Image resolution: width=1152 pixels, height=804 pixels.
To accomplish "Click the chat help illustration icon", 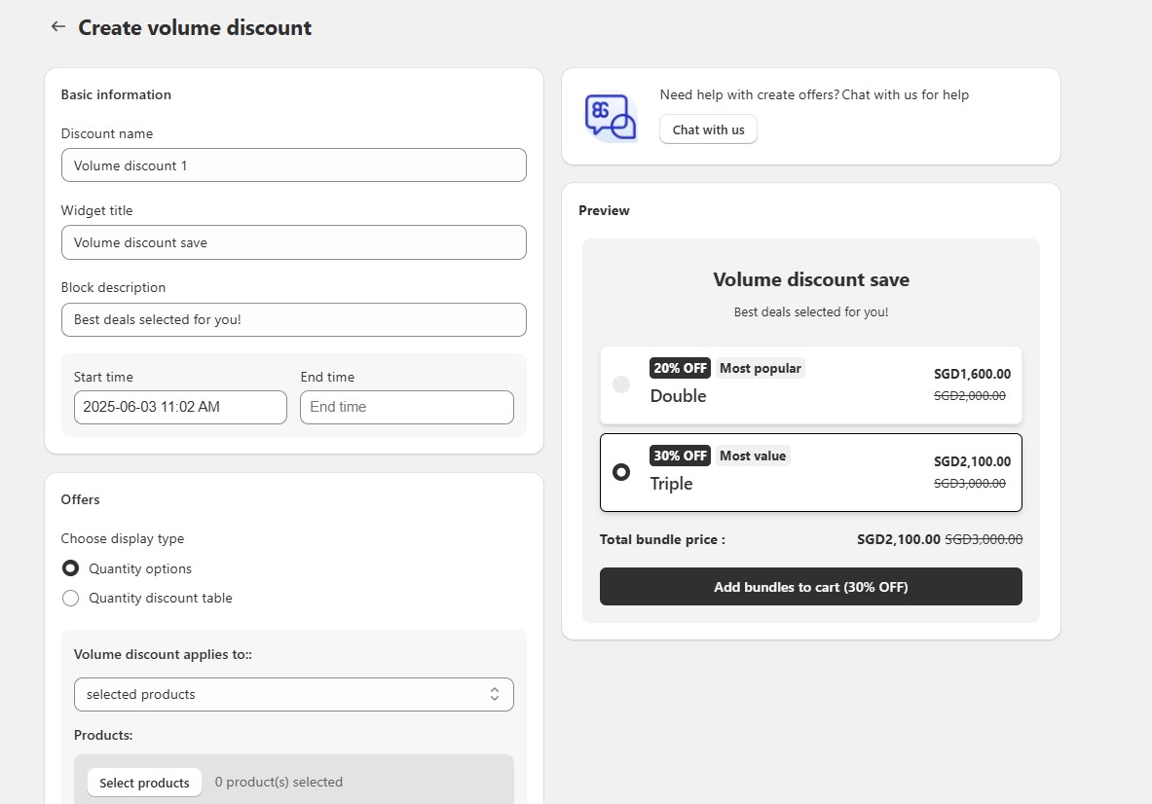I will tap(611, 117).
